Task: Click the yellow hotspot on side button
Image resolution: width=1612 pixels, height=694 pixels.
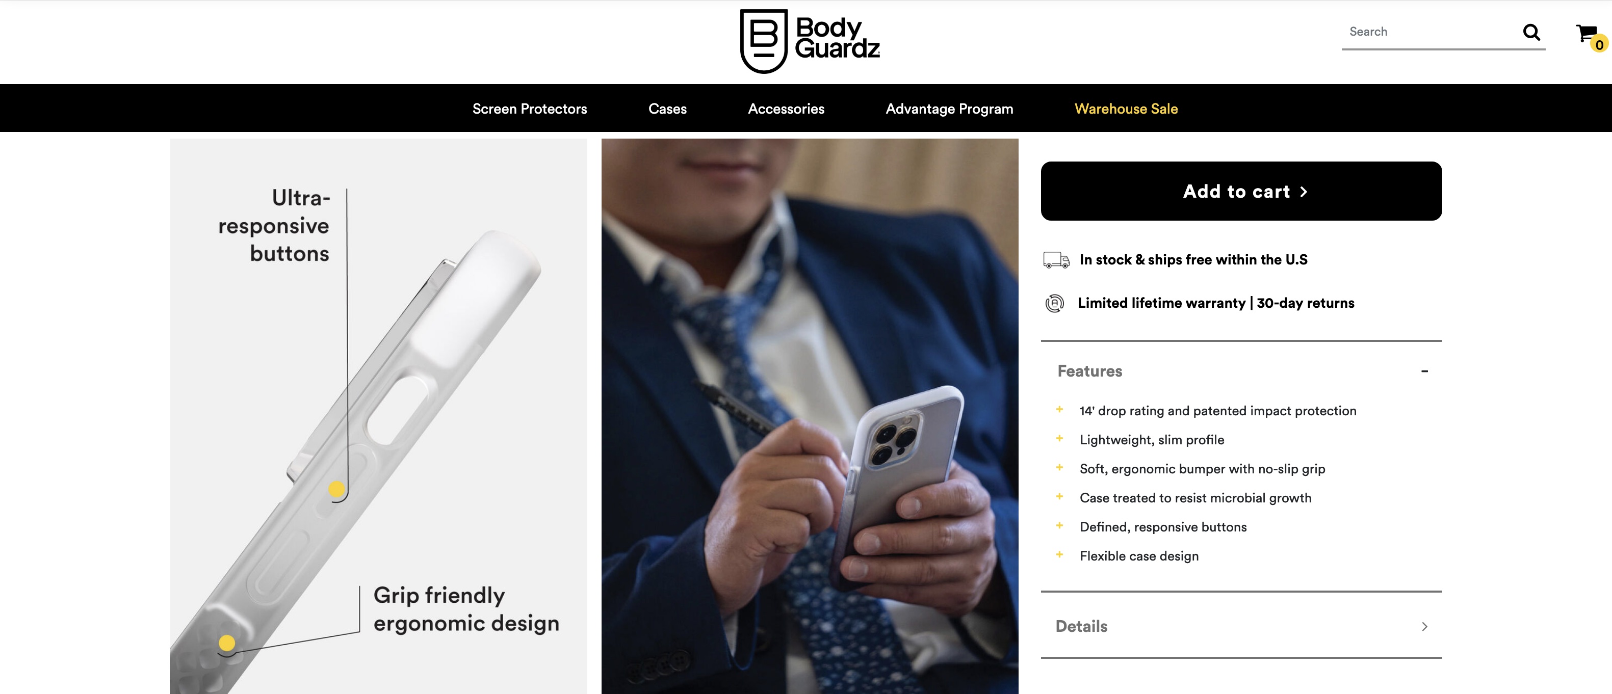Action: point(336,489)
